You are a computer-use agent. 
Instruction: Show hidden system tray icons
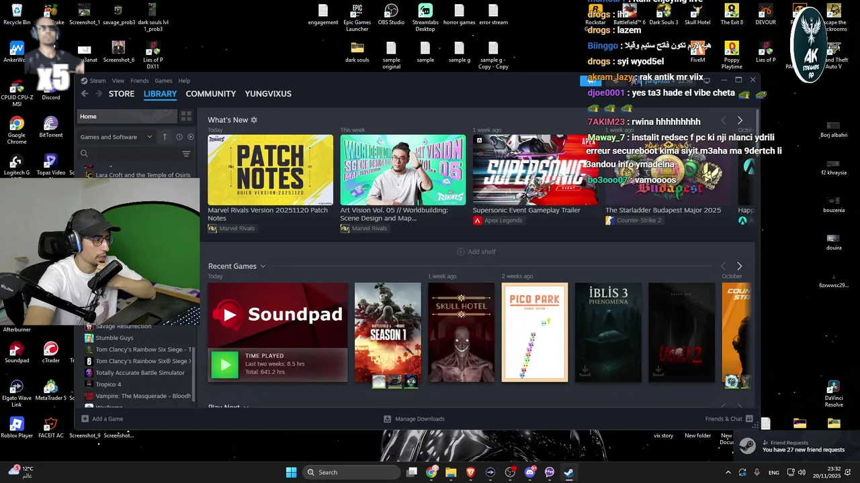pos(728,472)
